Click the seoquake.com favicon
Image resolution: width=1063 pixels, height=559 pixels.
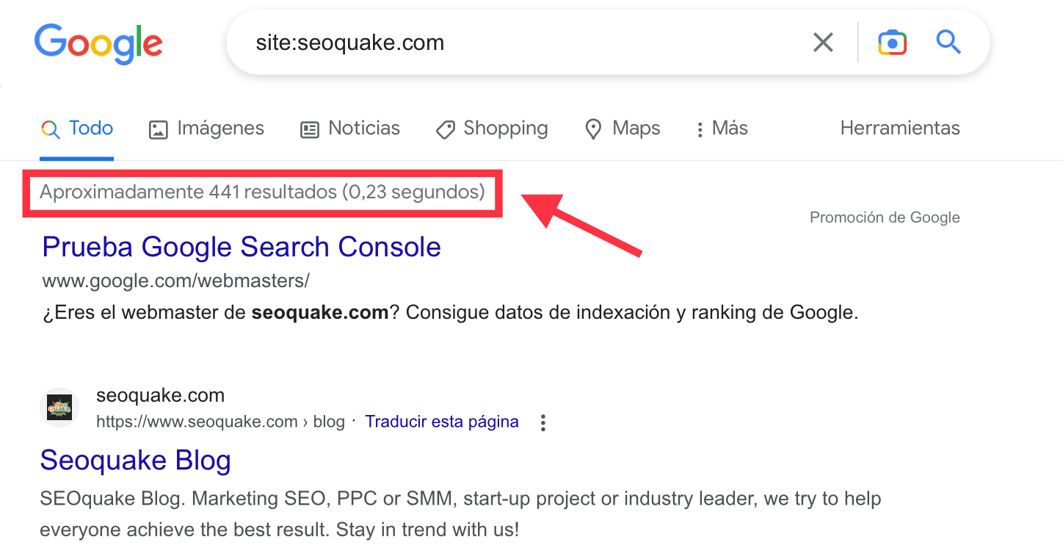pyautogui.click(x=59, y=407)
